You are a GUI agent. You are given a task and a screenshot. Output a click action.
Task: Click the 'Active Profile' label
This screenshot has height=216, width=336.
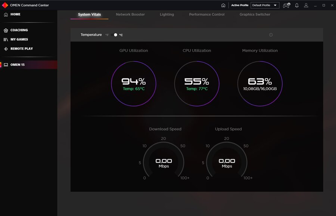pyautogui.click(x=240, y=5)
